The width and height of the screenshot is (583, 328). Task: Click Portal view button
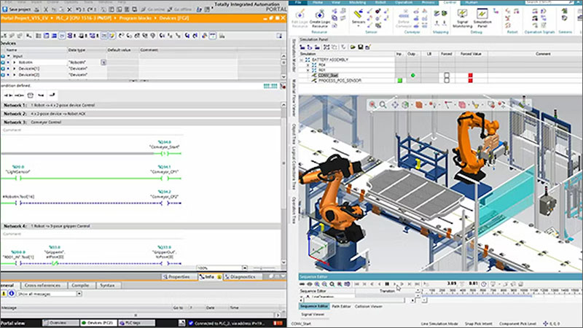click(12, 322)
